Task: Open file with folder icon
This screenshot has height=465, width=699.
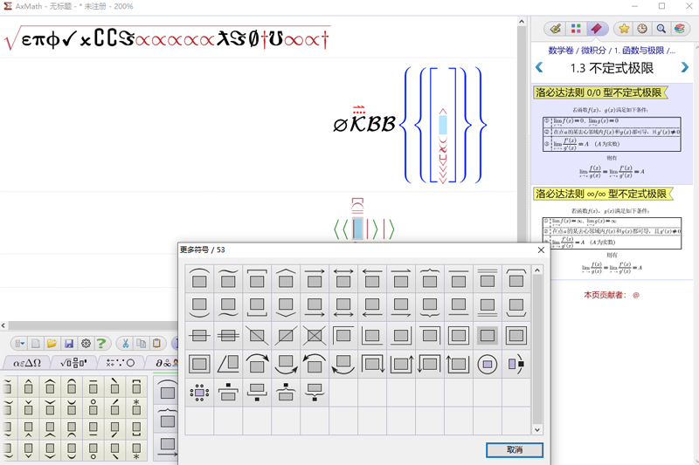Action: [52, 344]
